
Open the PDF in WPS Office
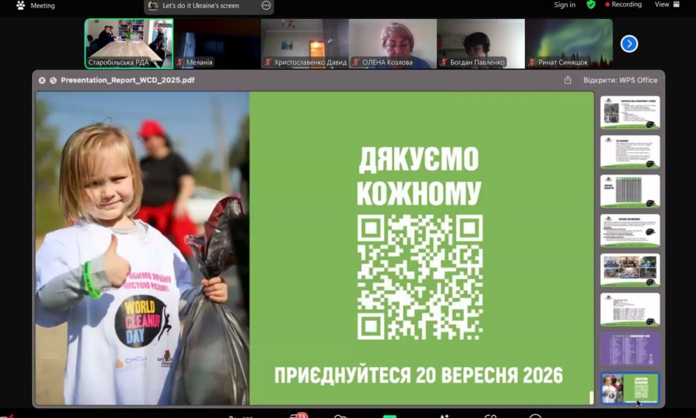coord(621,80)
